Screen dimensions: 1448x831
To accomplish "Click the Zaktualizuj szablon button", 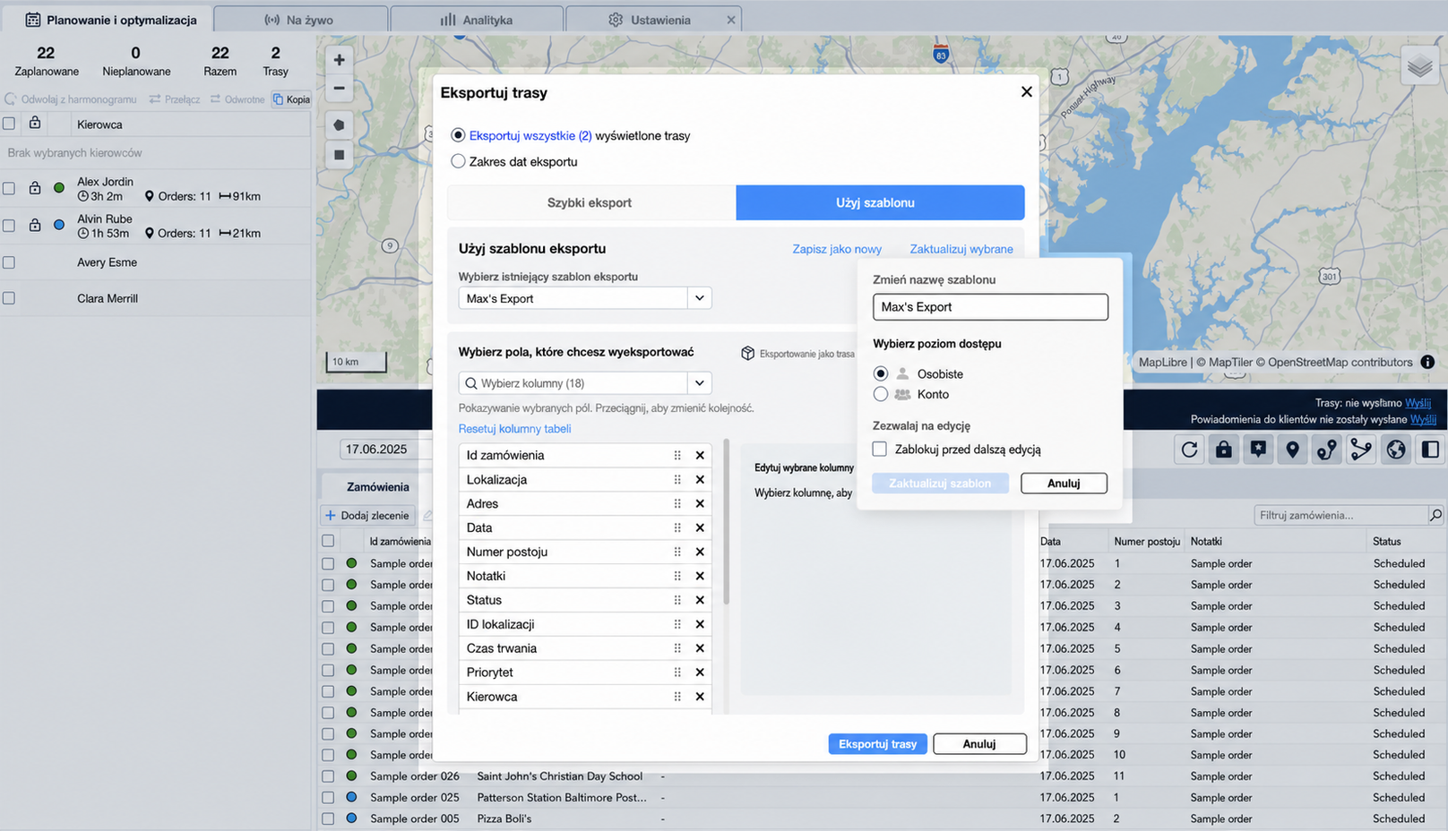I will click(x=940, y=484).
